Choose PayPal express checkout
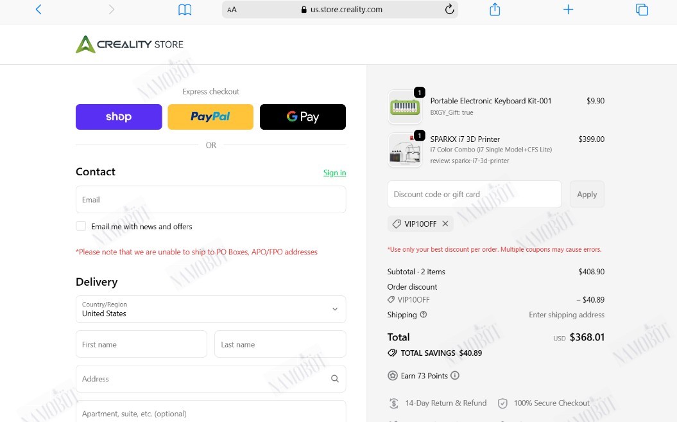 [210, 117]
